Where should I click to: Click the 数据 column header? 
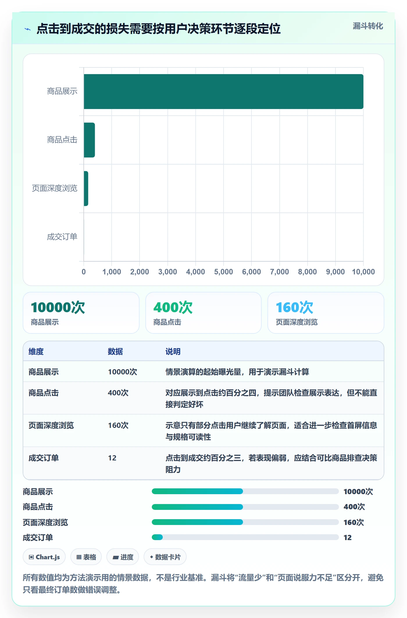pos(115,351)
